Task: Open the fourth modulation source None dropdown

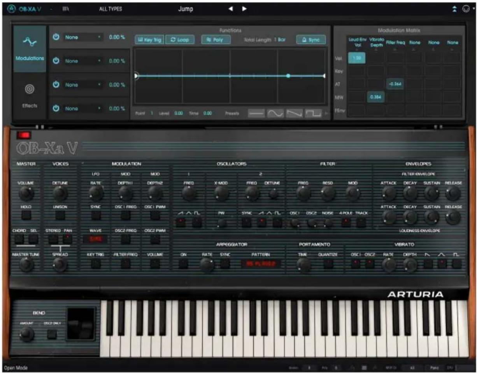Action: click(x=82, y=109)
